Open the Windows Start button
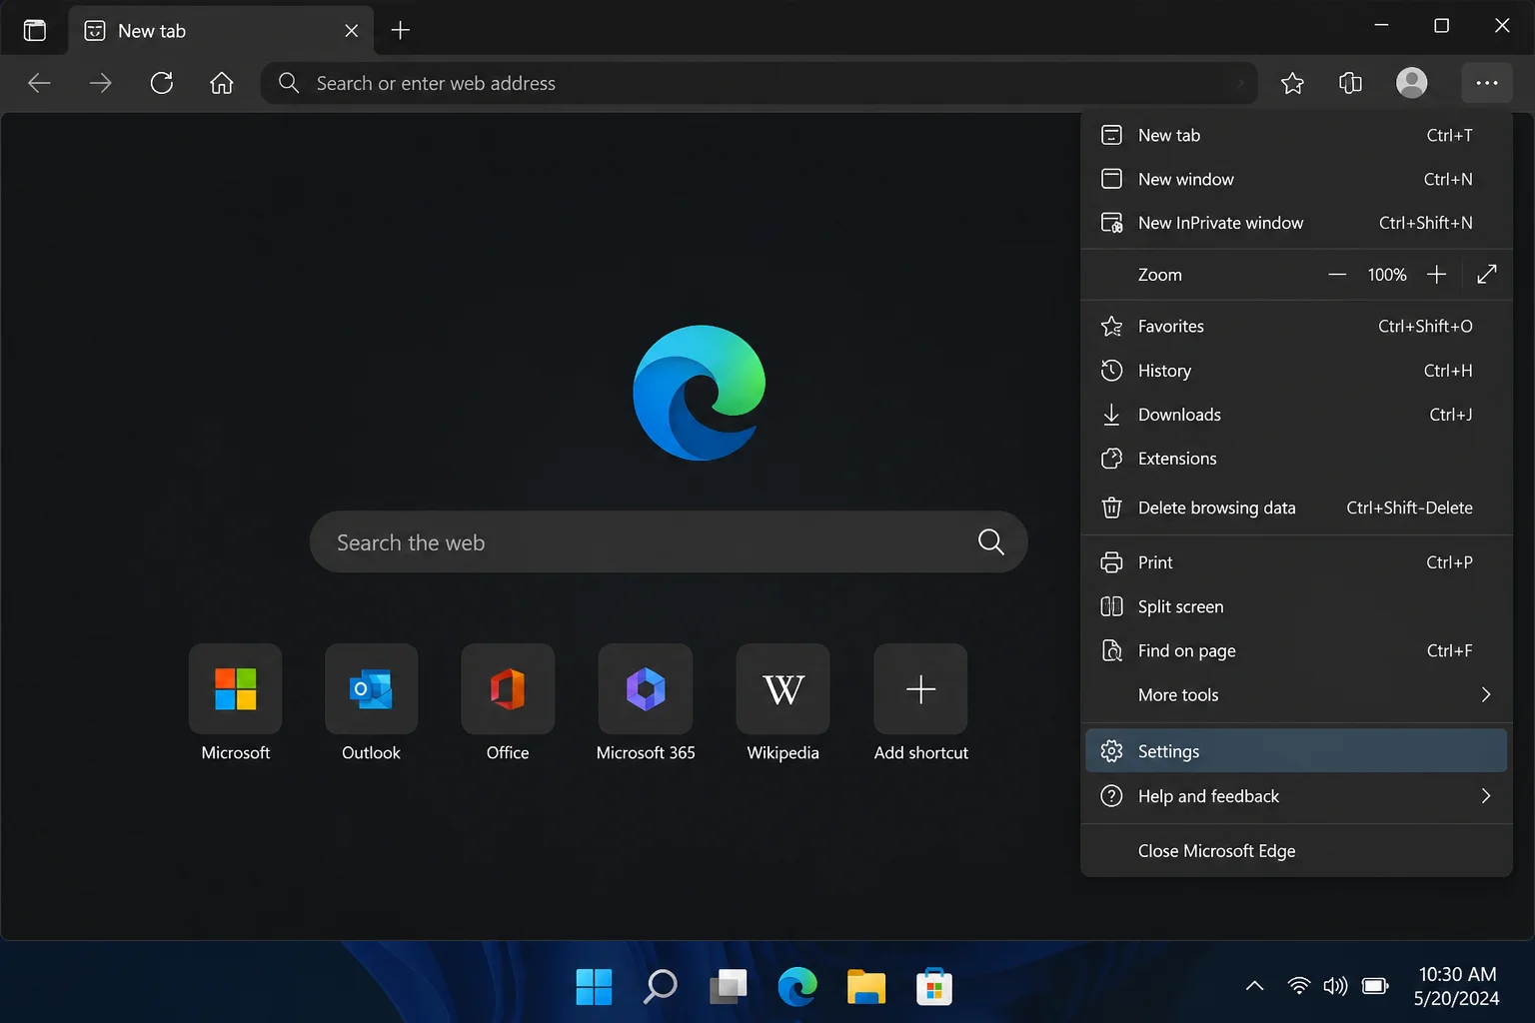This screenshot has width=1535, height=1023. [x=594, y=987]
